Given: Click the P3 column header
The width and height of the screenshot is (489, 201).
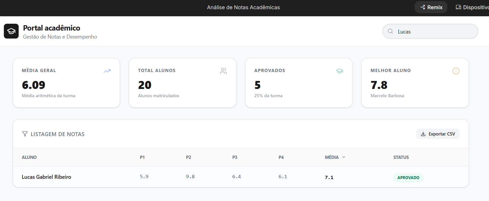Looking at the screenshot, I should pyautogui.click(x=235, y=157).
